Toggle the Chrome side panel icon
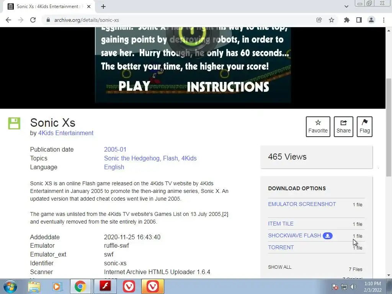This screenshot has height=294, width=392. (x=359, y=20)
